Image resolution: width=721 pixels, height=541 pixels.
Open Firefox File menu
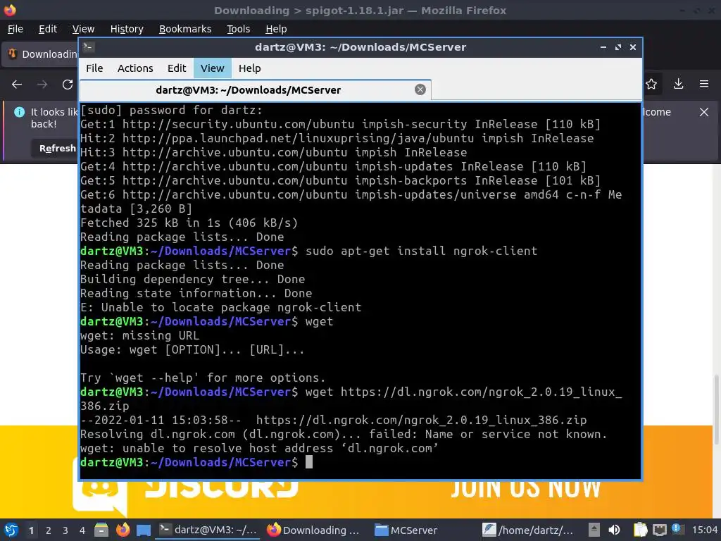[15, 29]
